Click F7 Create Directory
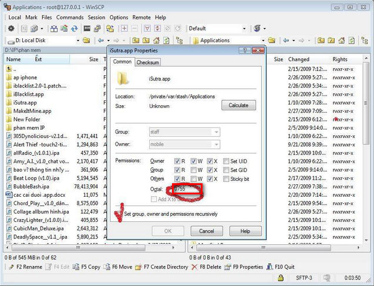The image size is (374, 286). click(161, 267)
